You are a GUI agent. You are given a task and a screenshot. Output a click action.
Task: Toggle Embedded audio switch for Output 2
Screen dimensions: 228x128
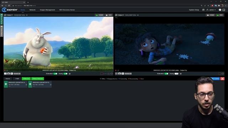(x=166, y=74)
